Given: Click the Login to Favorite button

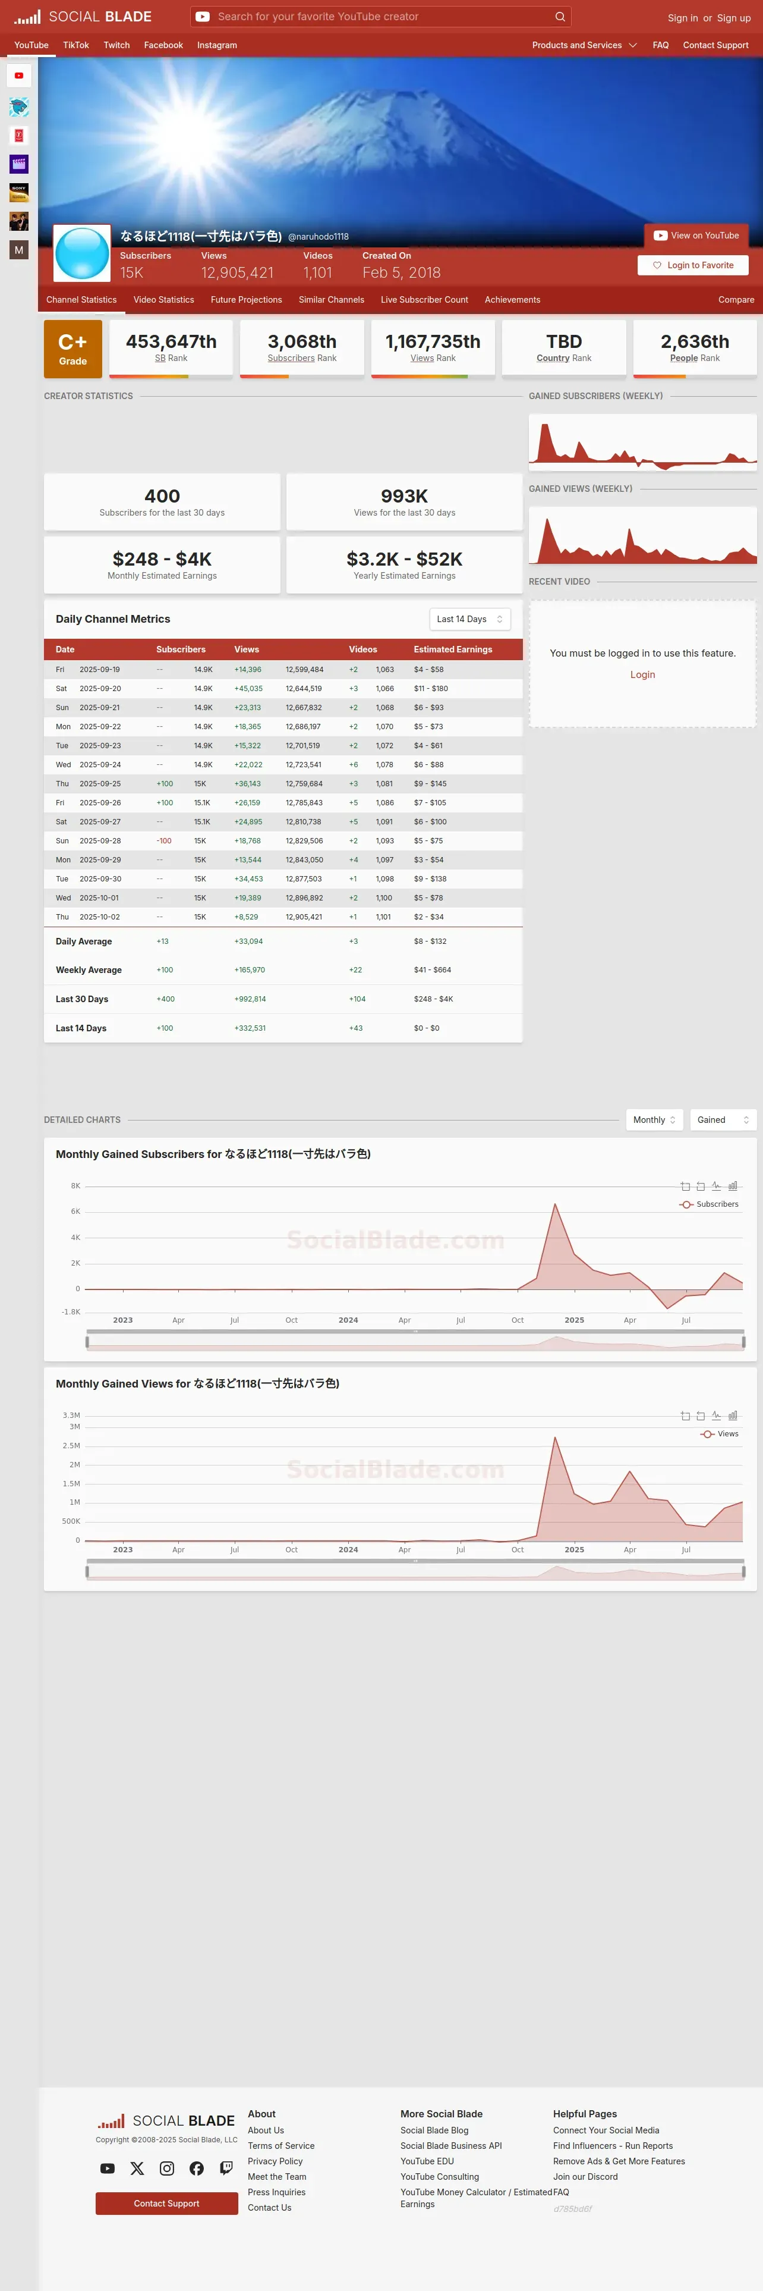Looking at the screenshot, I should coord(693,265).
